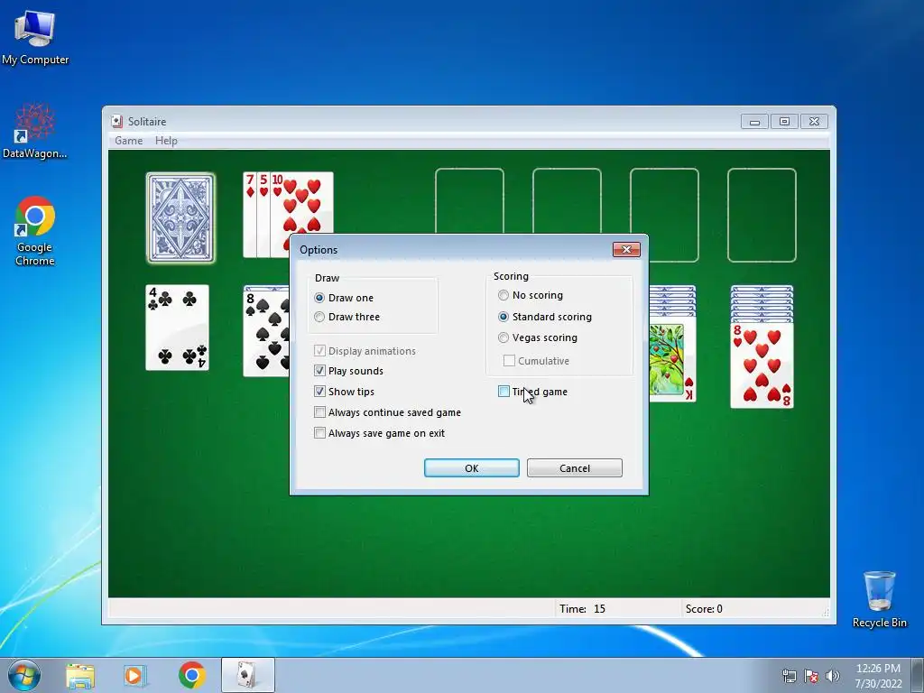The image size is (924, 693).
Task: Open the Help menu
Action: click(166, 141)
